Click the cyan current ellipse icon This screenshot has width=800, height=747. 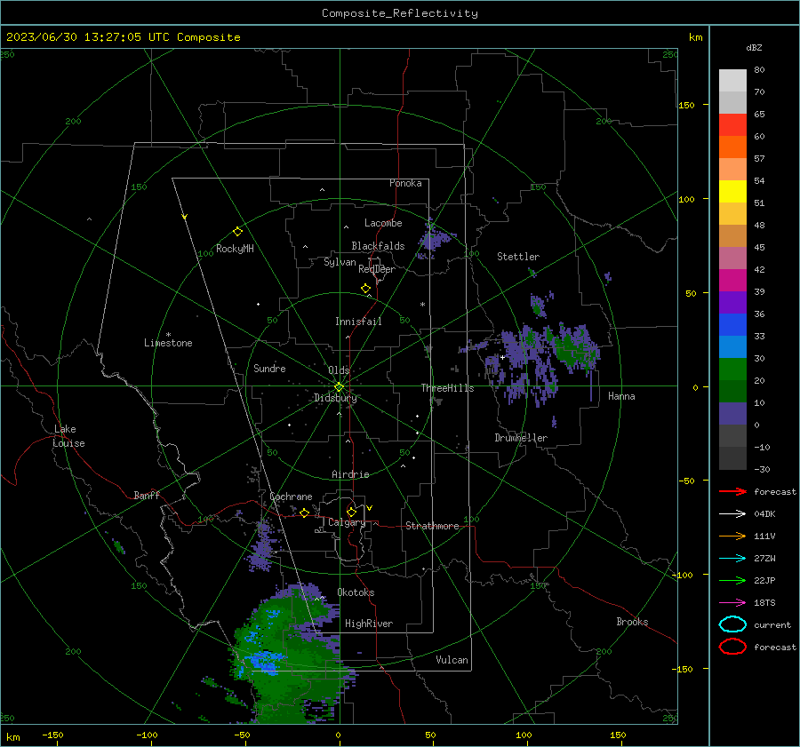(x=732, y=624)
